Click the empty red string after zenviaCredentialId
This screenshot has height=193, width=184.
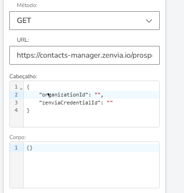(110, 102)
